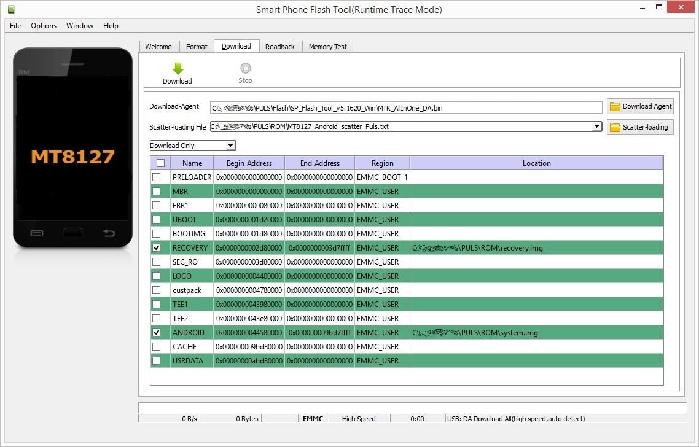Viewport: 699px width, 447px height.
Task: Click the Region column header
Action: tap(383, 163)
